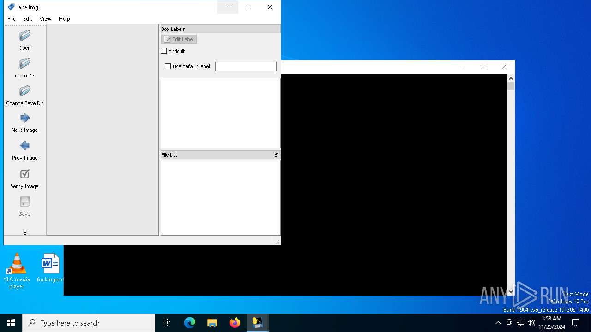Open the File menu
Screen dimensions: 591x332
coord(12,19)
